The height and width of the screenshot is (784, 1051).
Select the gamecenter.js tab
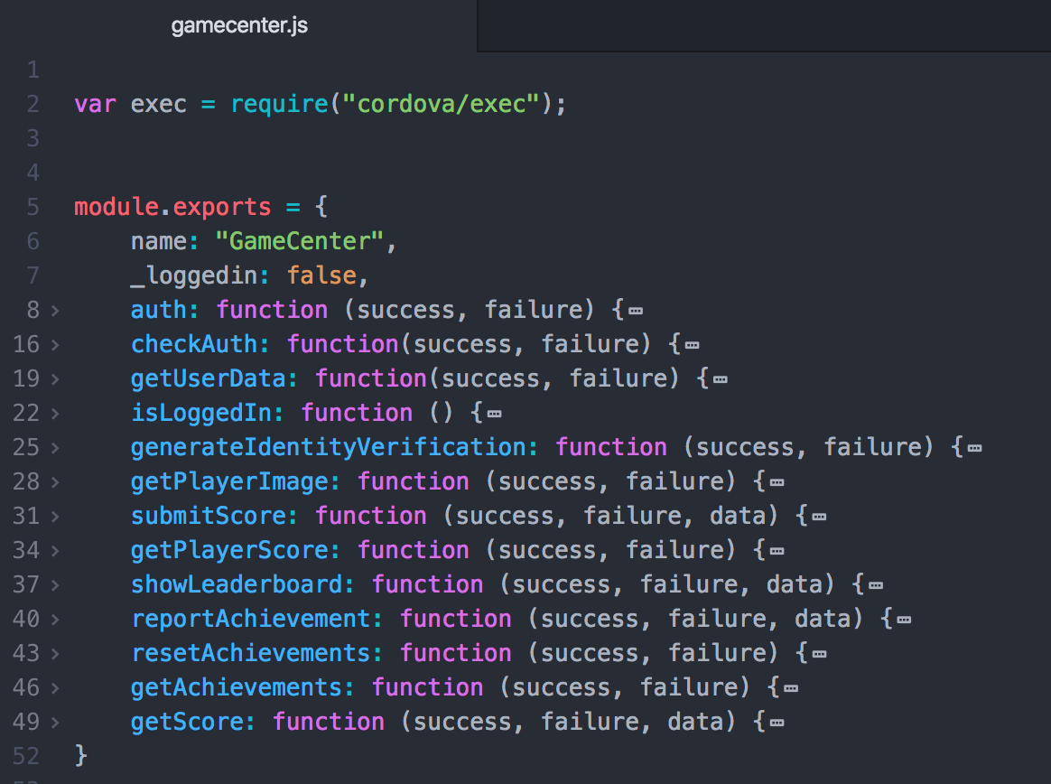tap(238, 25)
